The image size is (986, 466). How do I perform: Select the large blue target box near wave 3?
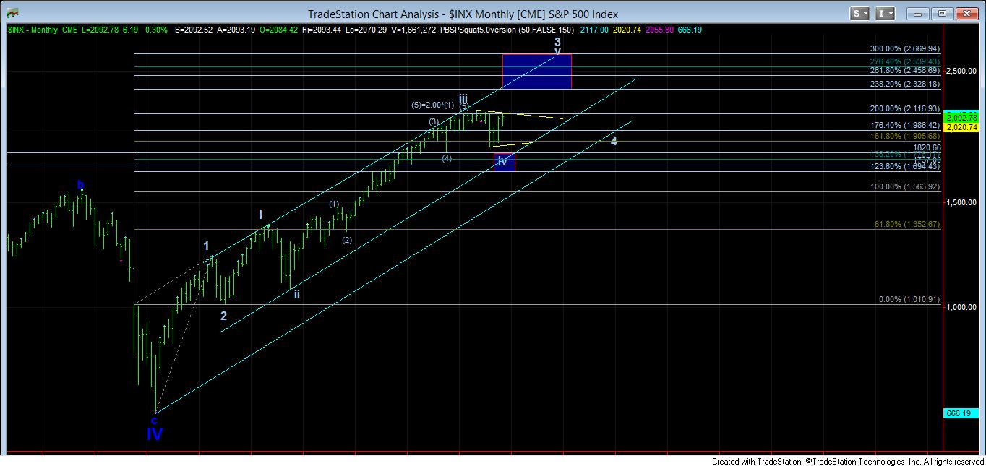pyautogui.click(x=537, y=71)
